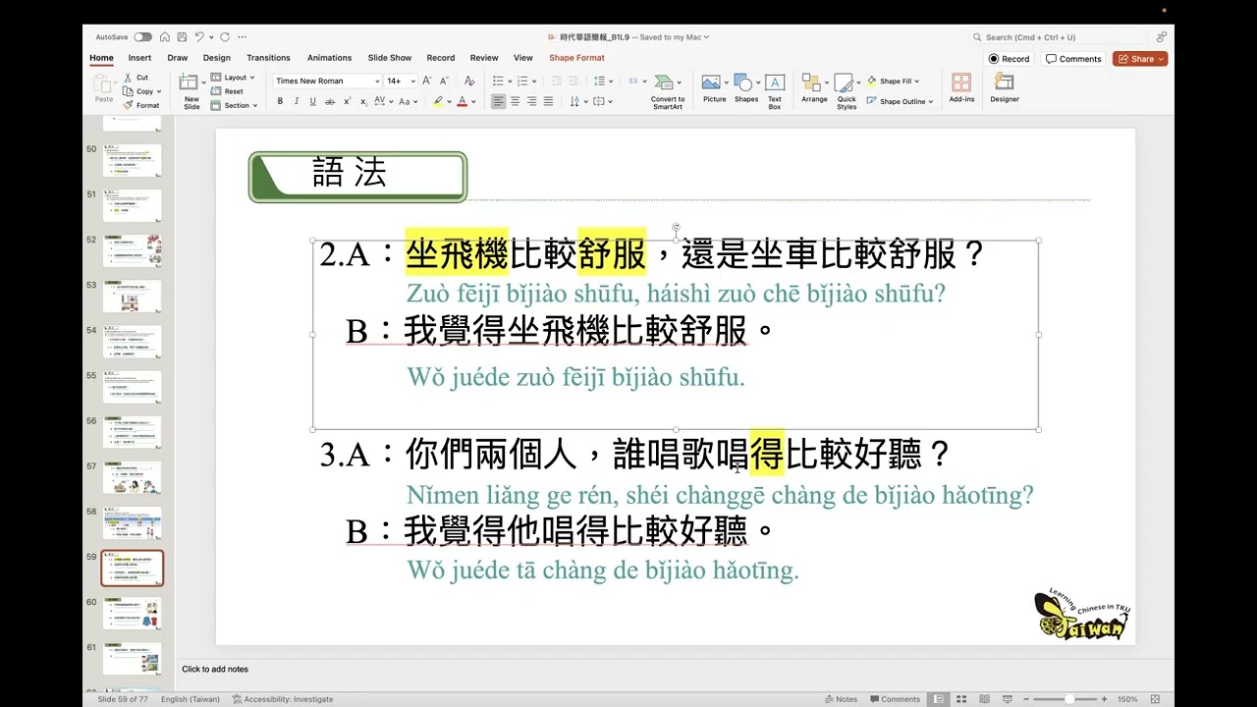Image resolution: width=1257 pixels, height=707 pixels.
Task: Select slide 60 thumbnail
Action: point(132,613)
